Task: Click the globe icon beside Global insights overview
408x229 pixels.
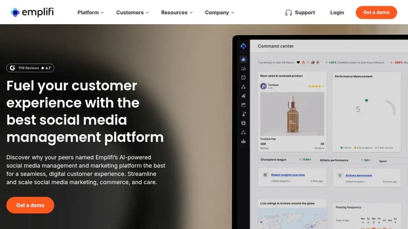Action: tap(265, 175)
